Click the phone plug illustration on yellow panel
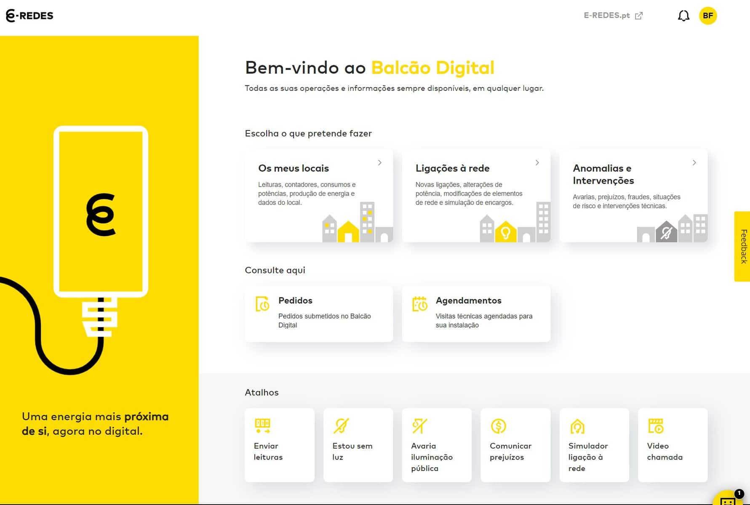Viewport: 750px width, 505px height. click(x=100, y=231)
